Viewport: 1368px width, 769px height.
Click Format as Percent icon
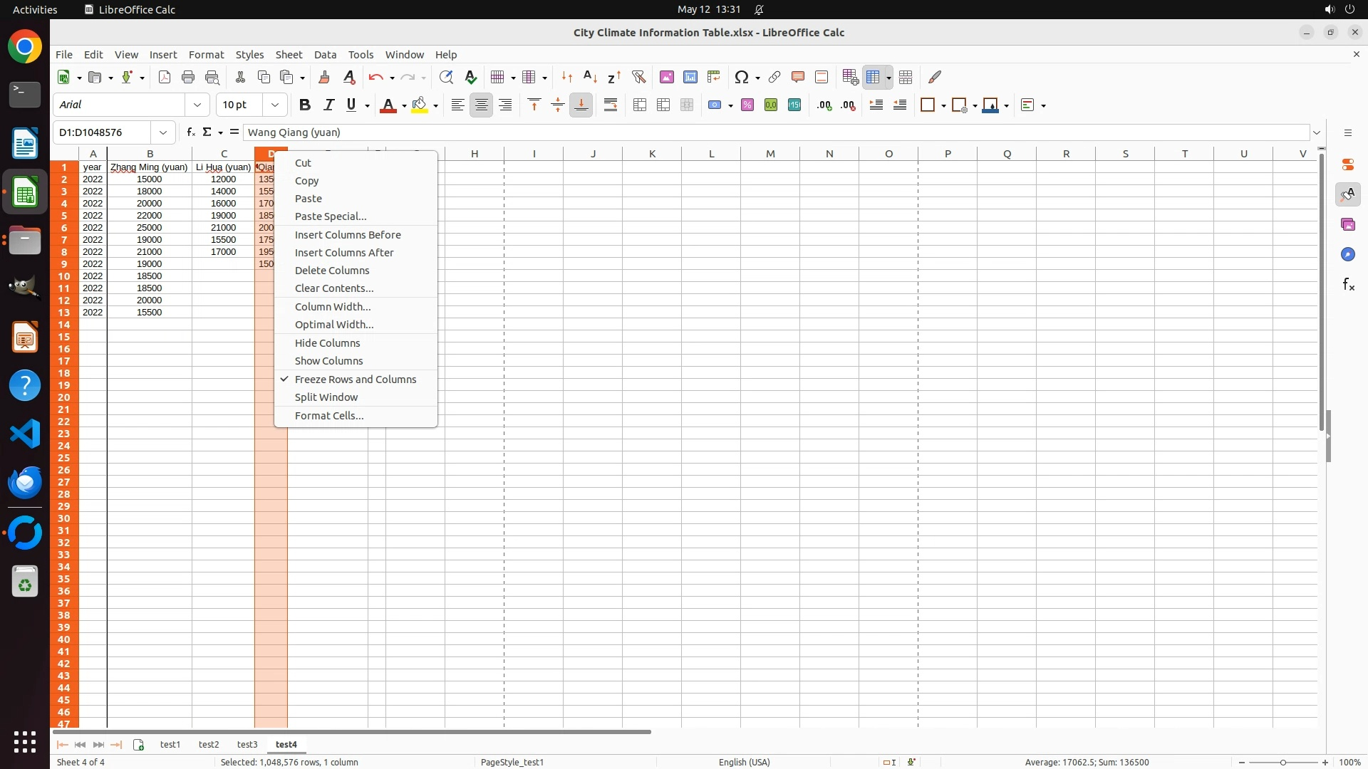(747, 105)
